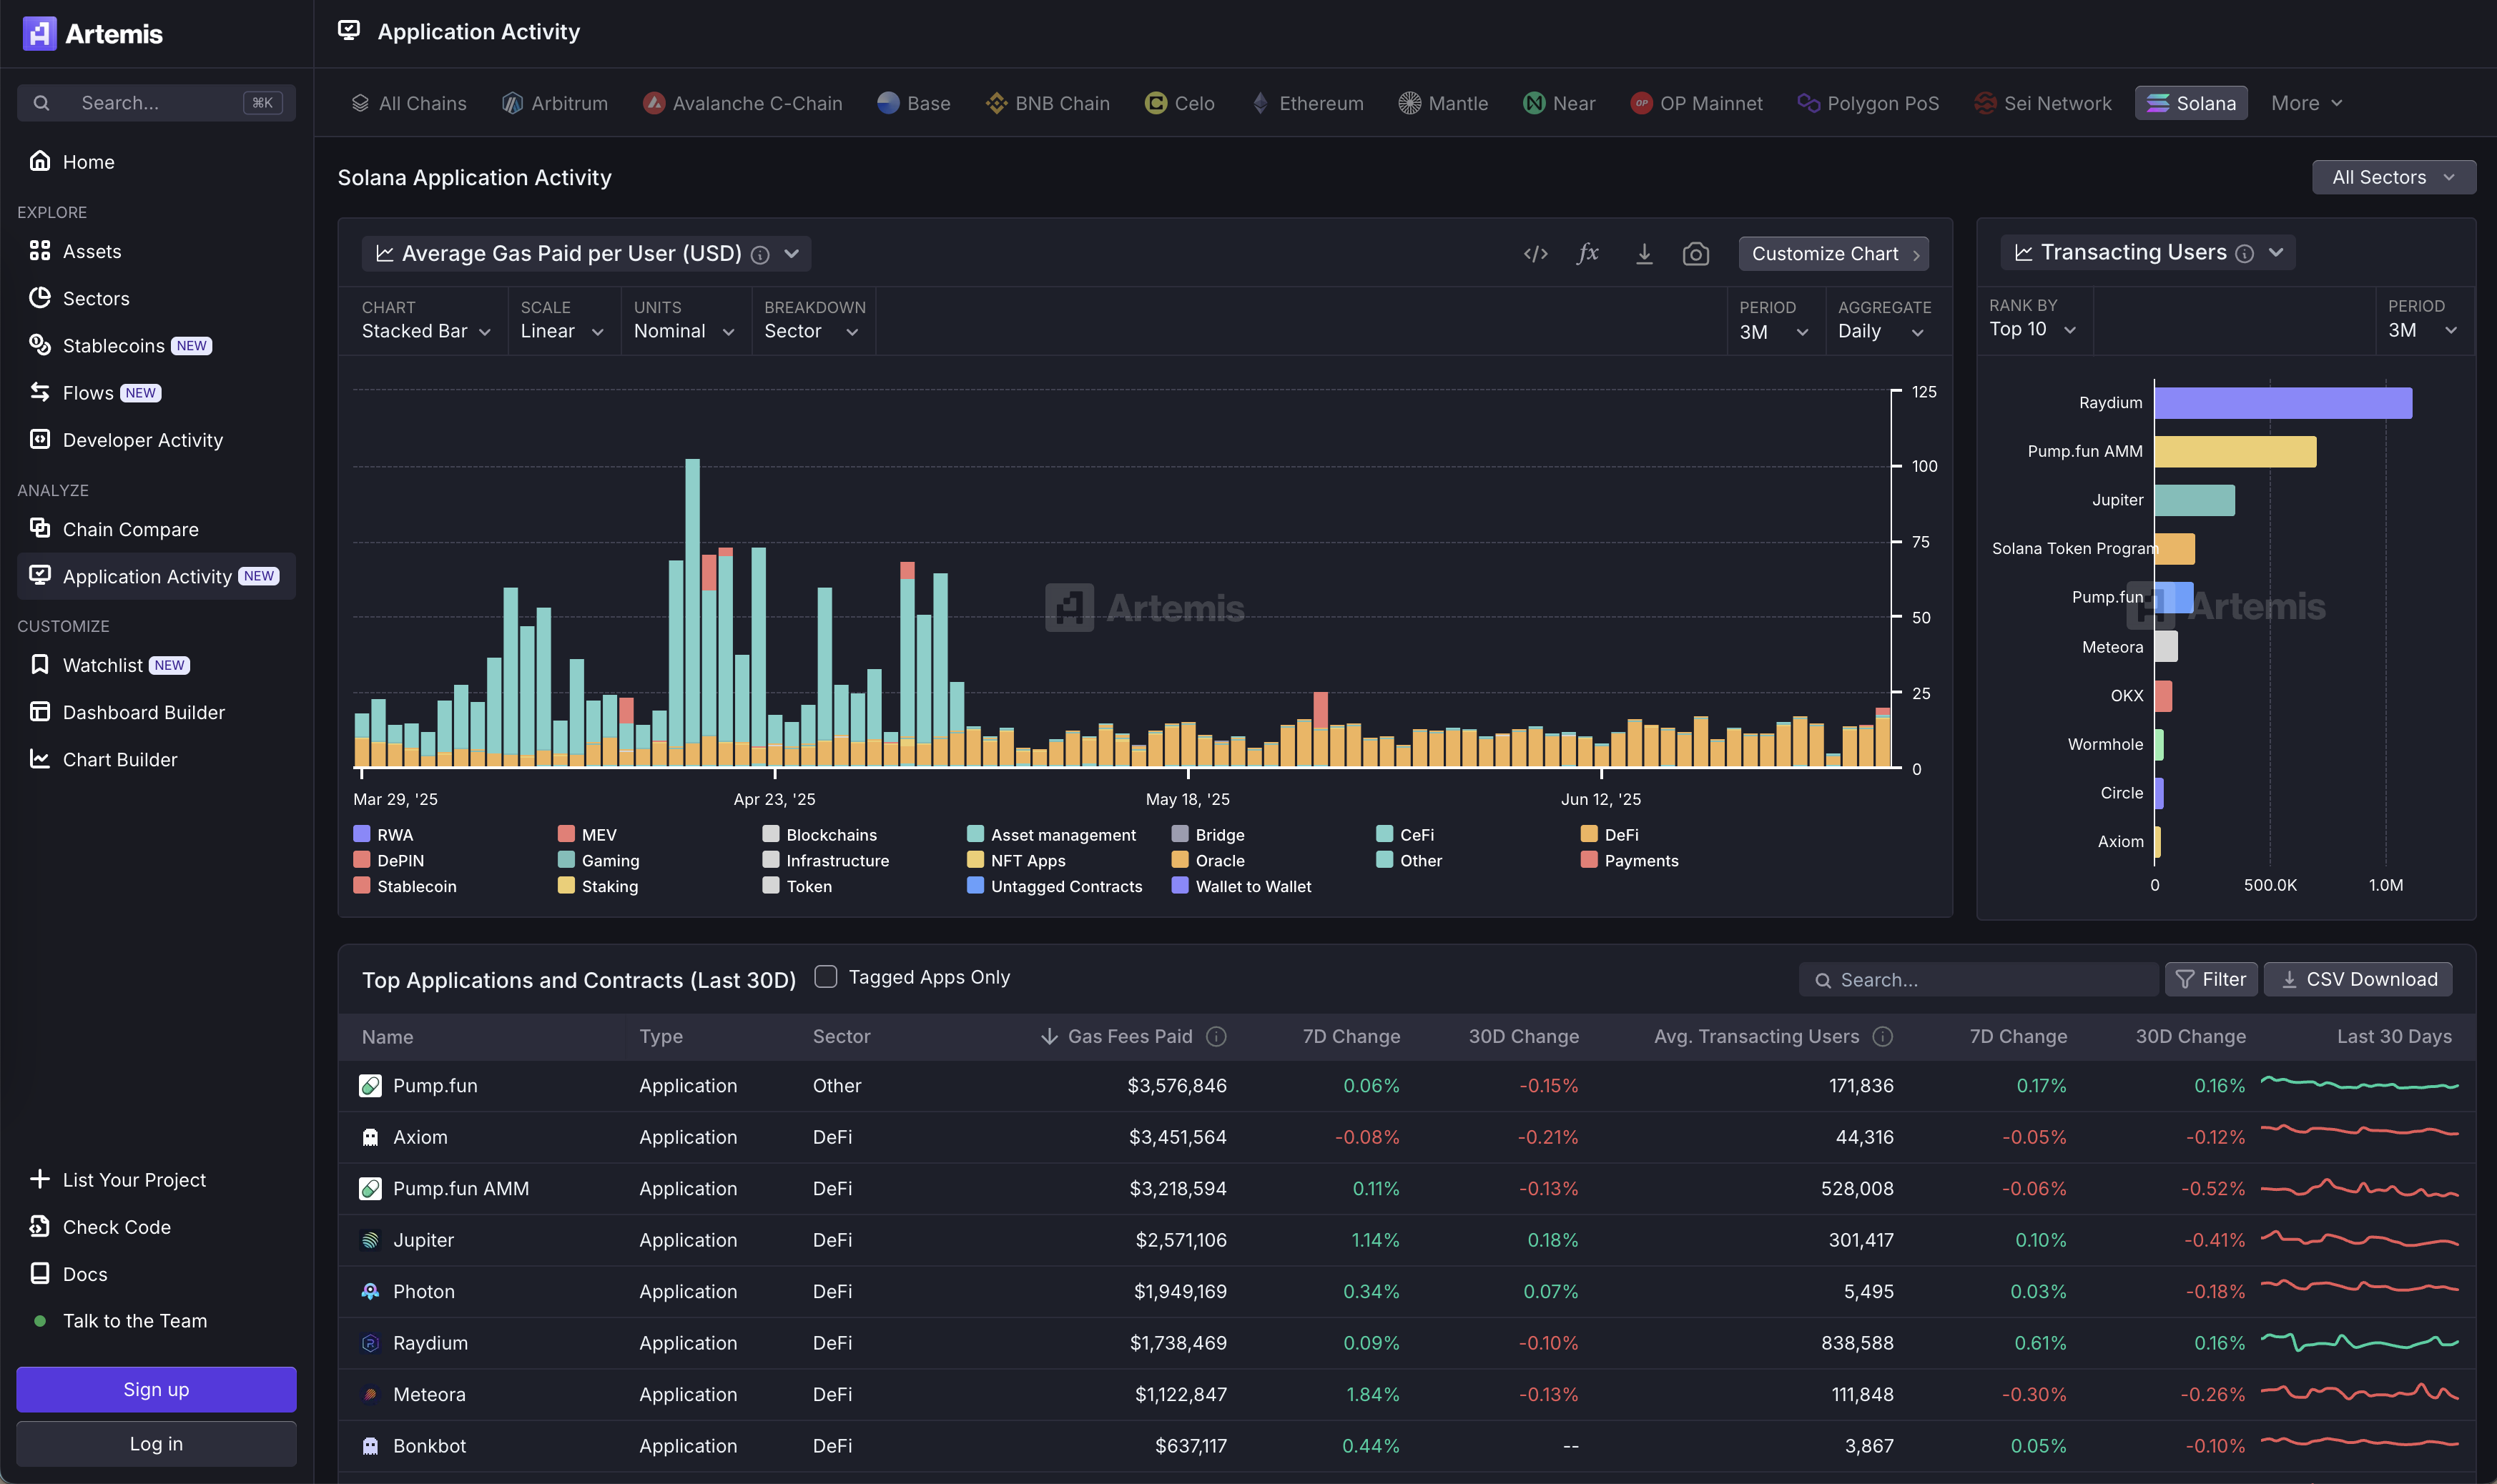Open the Chart type Stacked Bar dropdown
2497x1484 pixels.
pyautogui.click(x=426, y=331)
